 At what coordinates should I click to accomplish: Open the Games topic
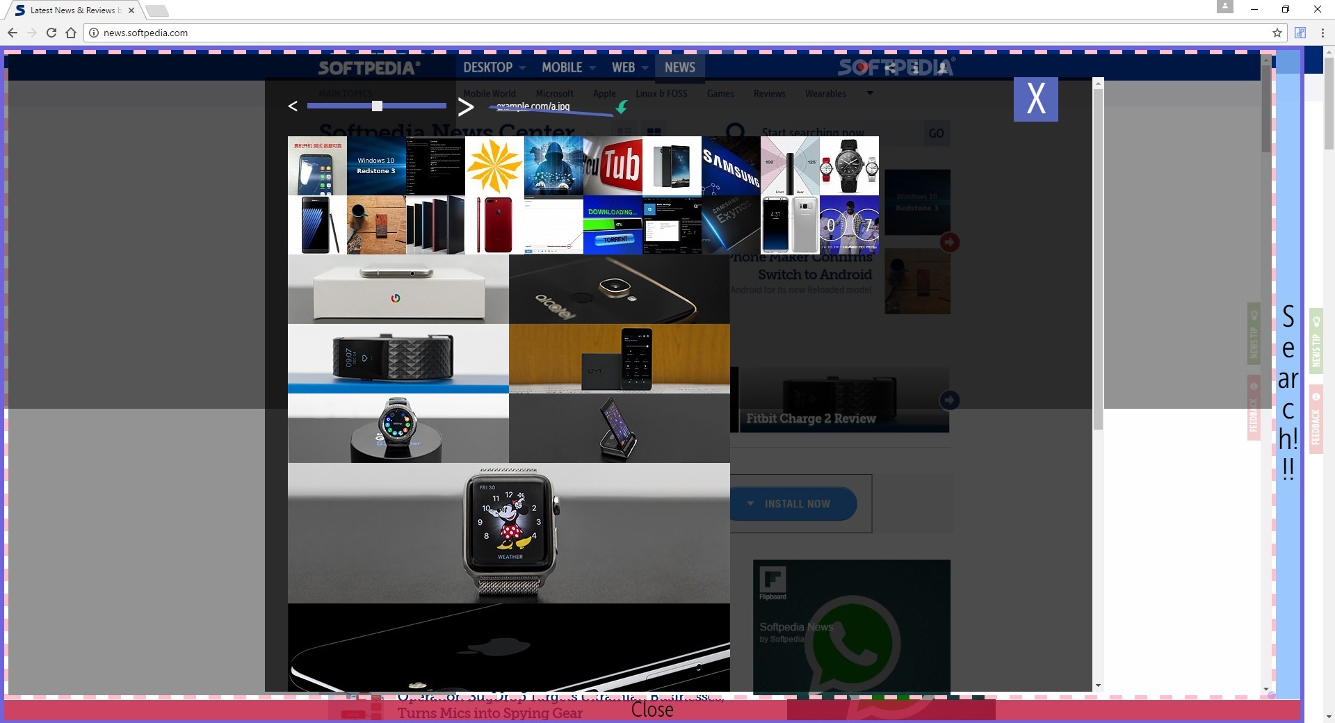pos(720,94)
